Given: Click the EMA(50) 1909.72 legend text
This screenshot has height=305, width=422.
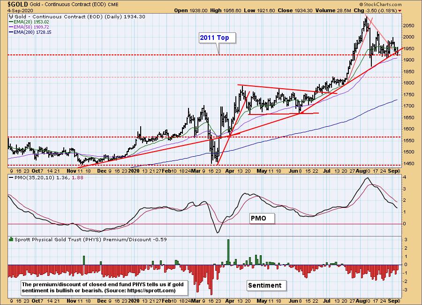Looking at the screenshot, I should (x=31, y=27).
